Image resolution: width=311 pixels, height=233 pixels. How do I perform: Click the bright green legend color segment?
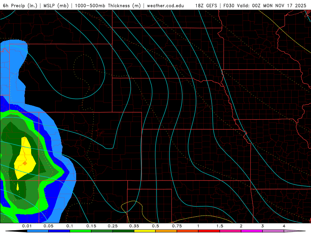click(80, 231)
